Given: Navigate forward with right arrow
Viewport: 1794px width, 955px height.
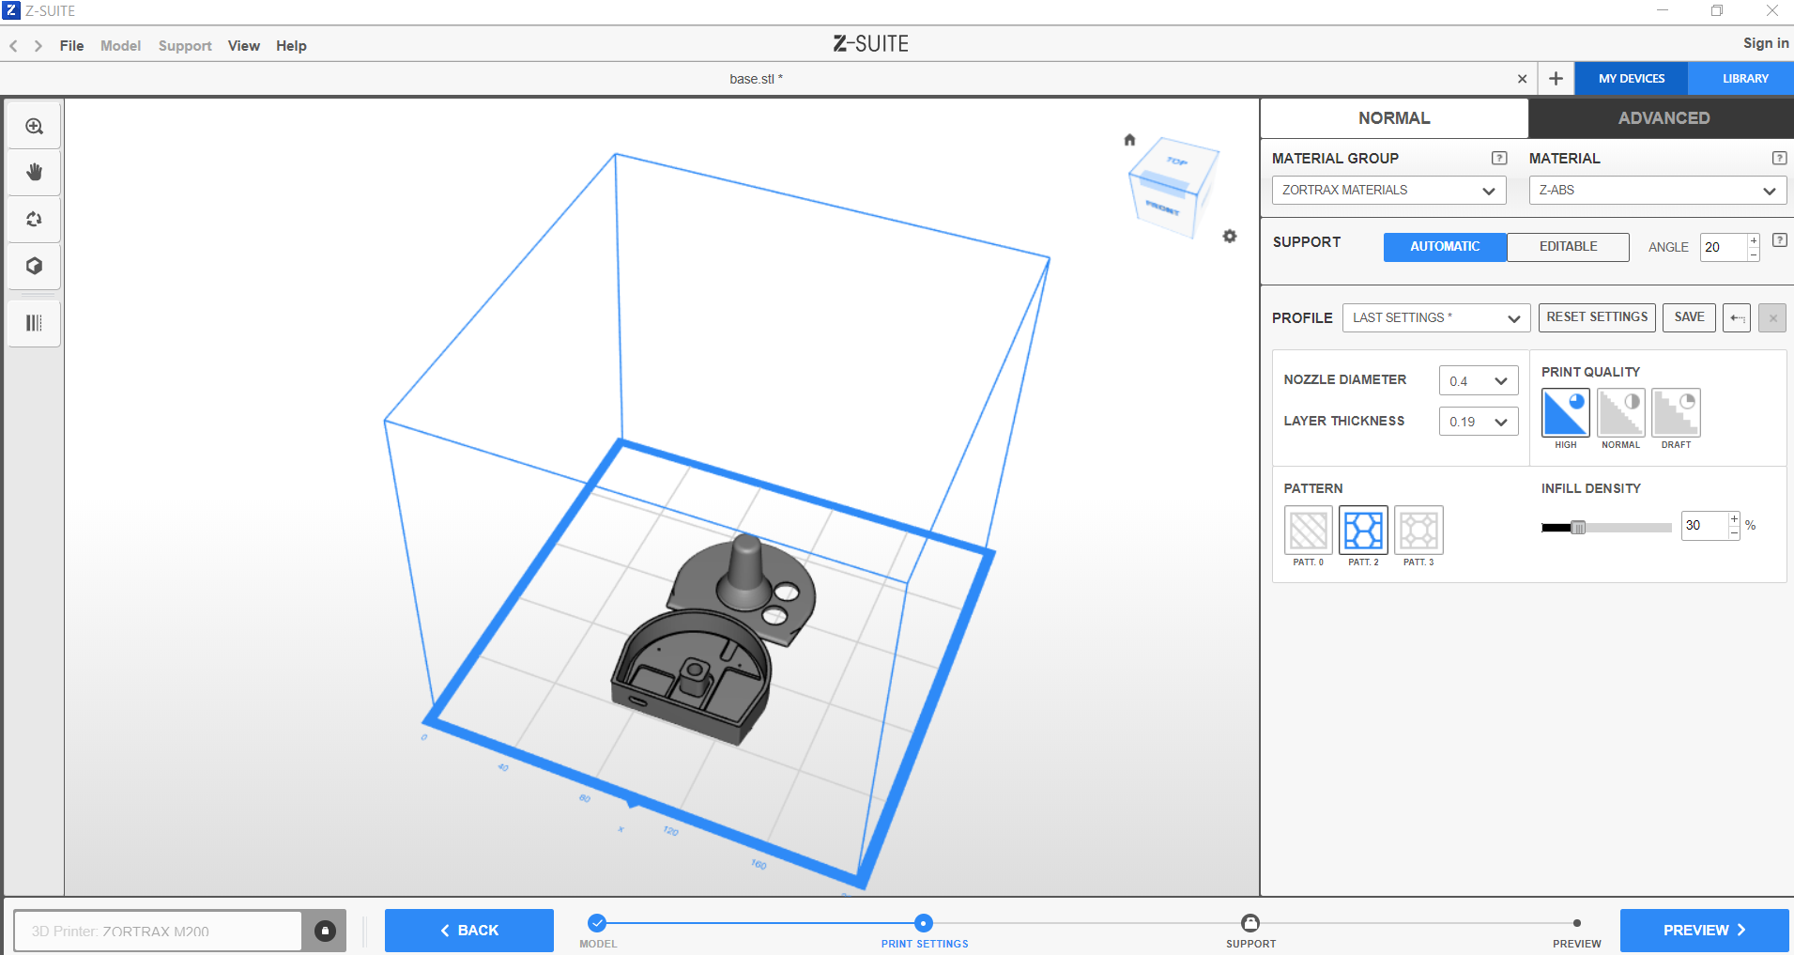Looking at the screenshot, I should [38, 46].
